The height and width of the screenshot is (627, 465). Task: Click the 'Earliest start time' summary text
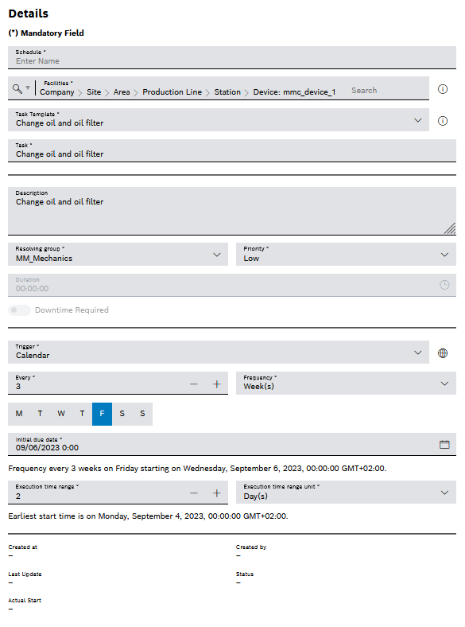coord(148,516)
